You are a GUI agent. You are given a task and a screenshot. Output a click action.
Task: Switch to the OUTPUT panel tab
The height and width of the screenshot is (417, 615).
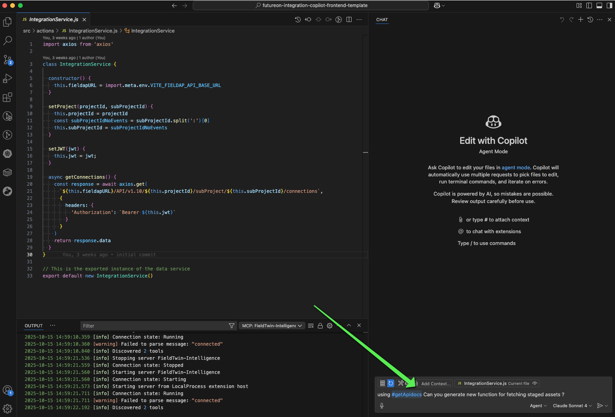pyautogui.click(x=34, y=326)
